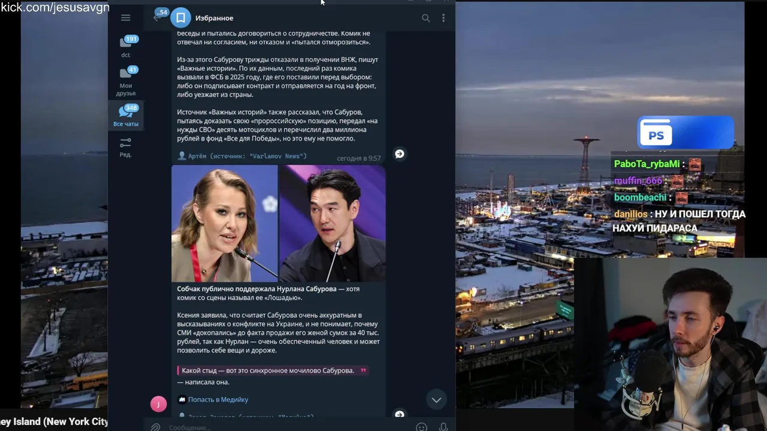The height and width of the screenshot is (431, 767).
Task: Open the Собчак photo thumbnail
Action: pyautogui.click(x=225, y=223)
